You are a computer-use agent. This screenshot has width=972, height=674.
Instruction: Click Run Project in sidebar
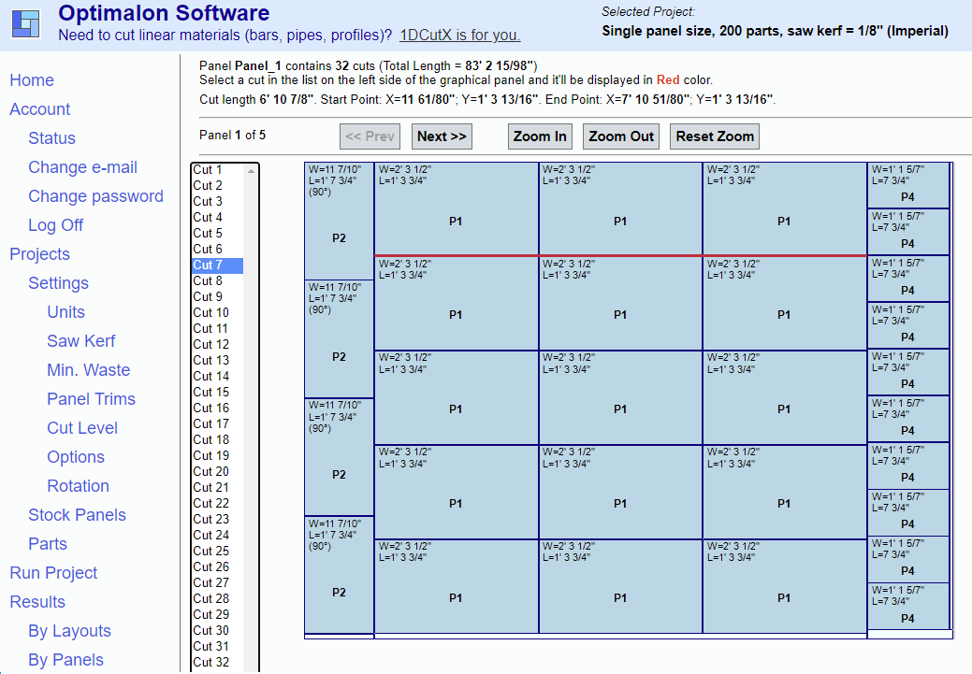click(x=53, y=573)
